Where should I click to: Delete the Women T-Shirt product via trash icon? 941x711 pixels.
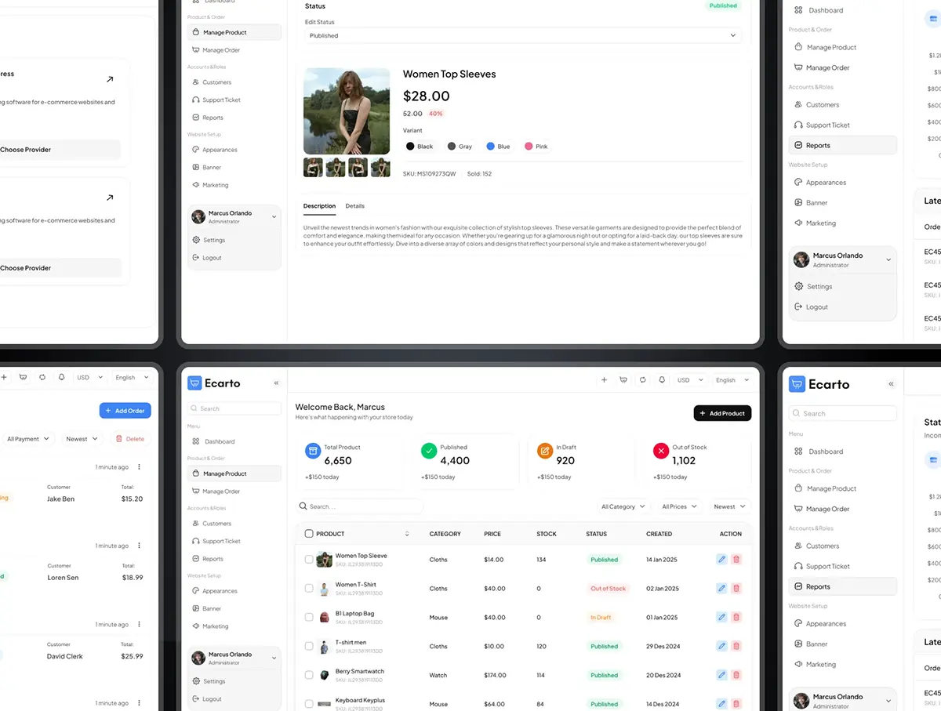point(736,589)
